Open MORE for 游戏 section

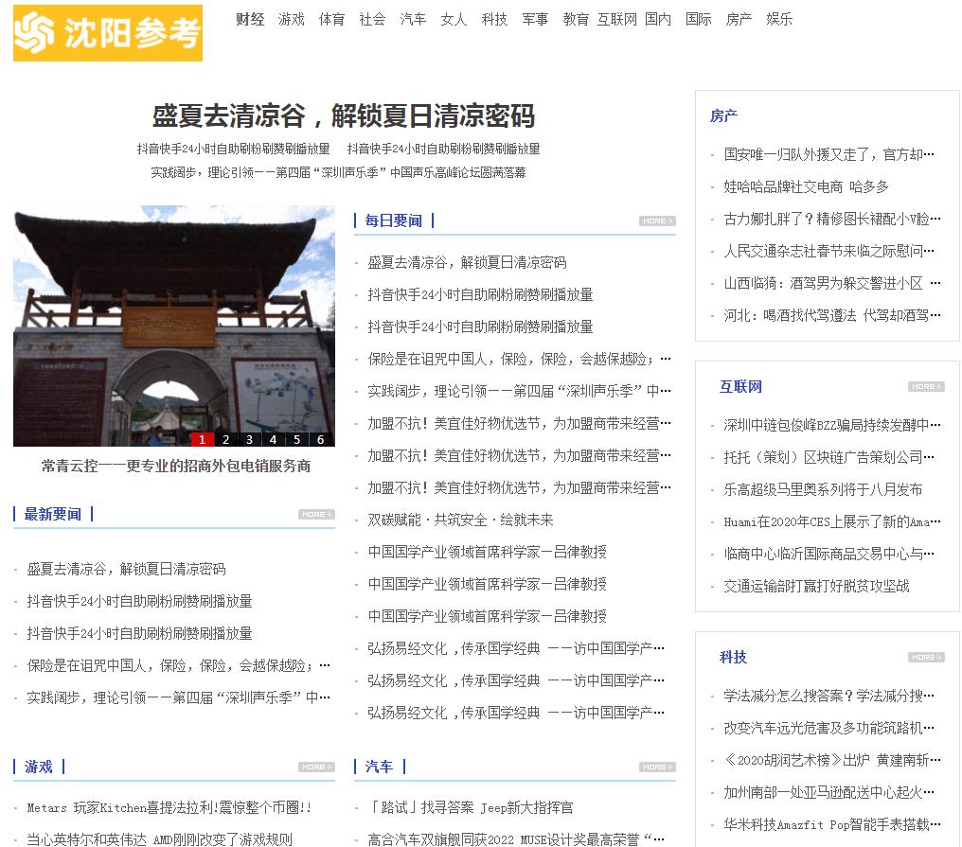tap(316, 767)
